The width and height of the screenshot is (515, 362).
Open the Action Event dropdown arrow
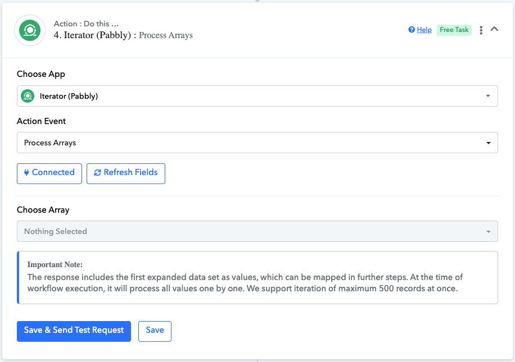489,143
